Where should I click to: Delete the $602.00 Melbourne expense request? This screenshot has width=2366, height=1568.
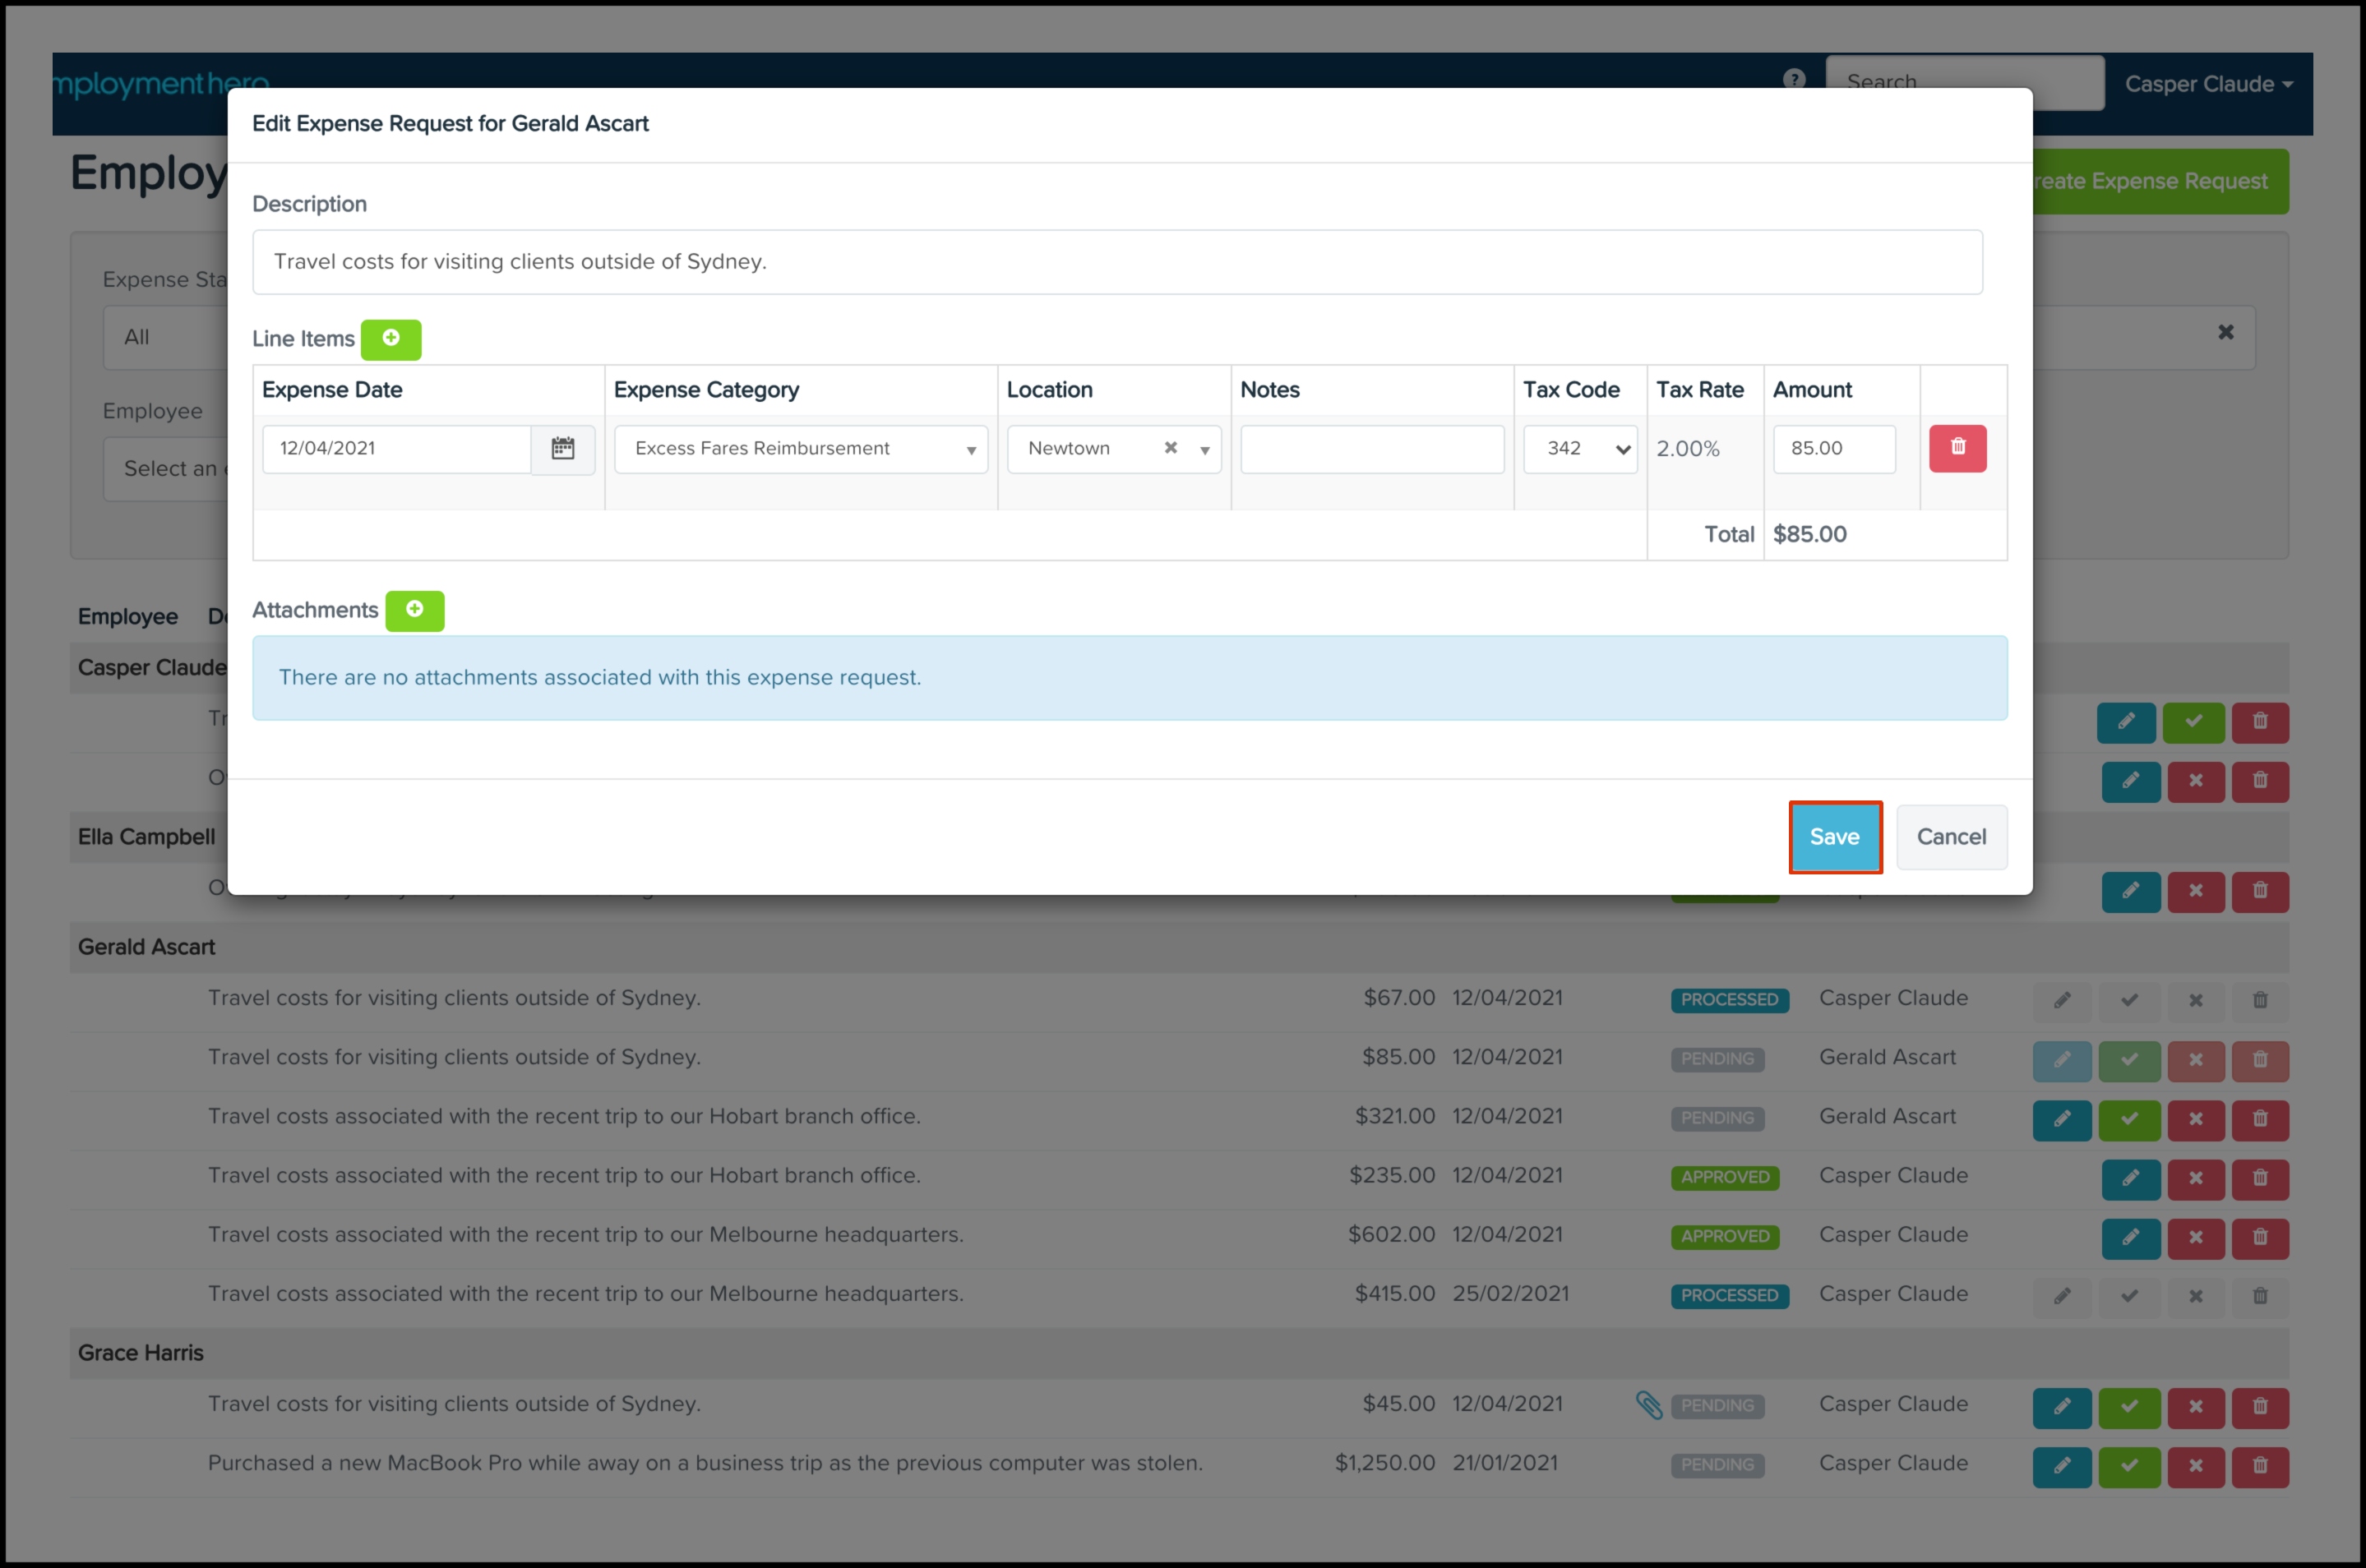(2260, 1237)
